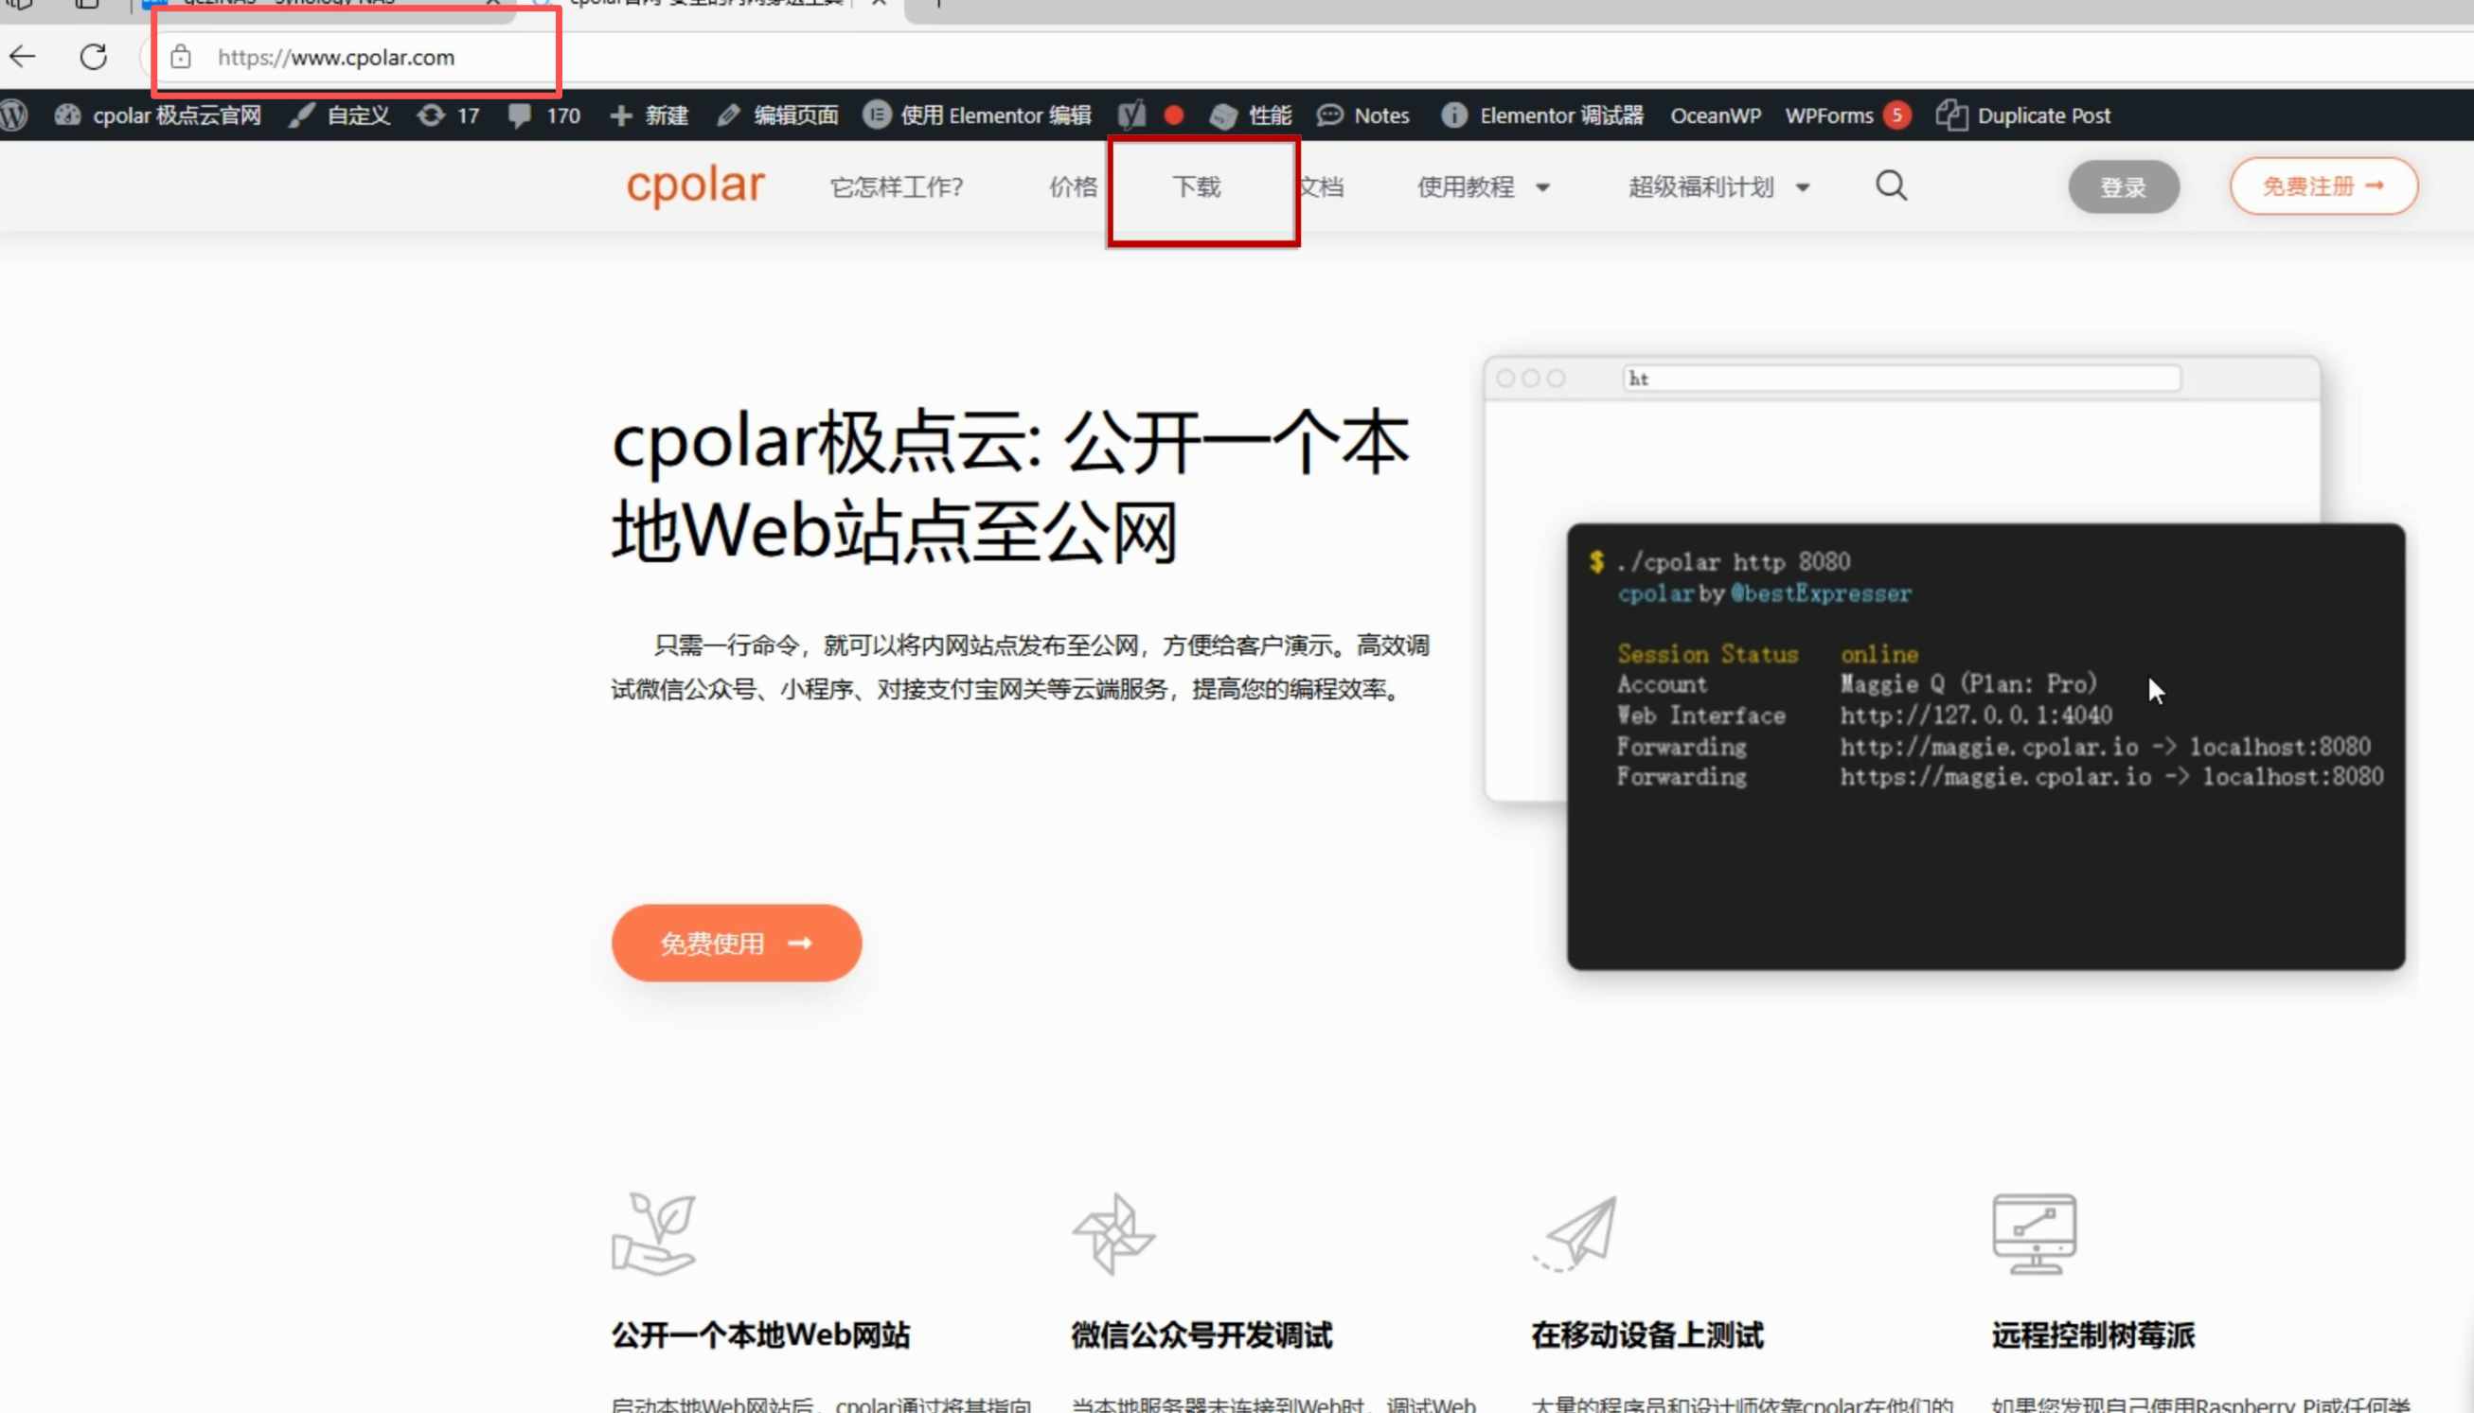The height and width of the screenshot is (1413, 2474).
Task: Expand the 使用教程 dropdown
Action: point(1483,186)
